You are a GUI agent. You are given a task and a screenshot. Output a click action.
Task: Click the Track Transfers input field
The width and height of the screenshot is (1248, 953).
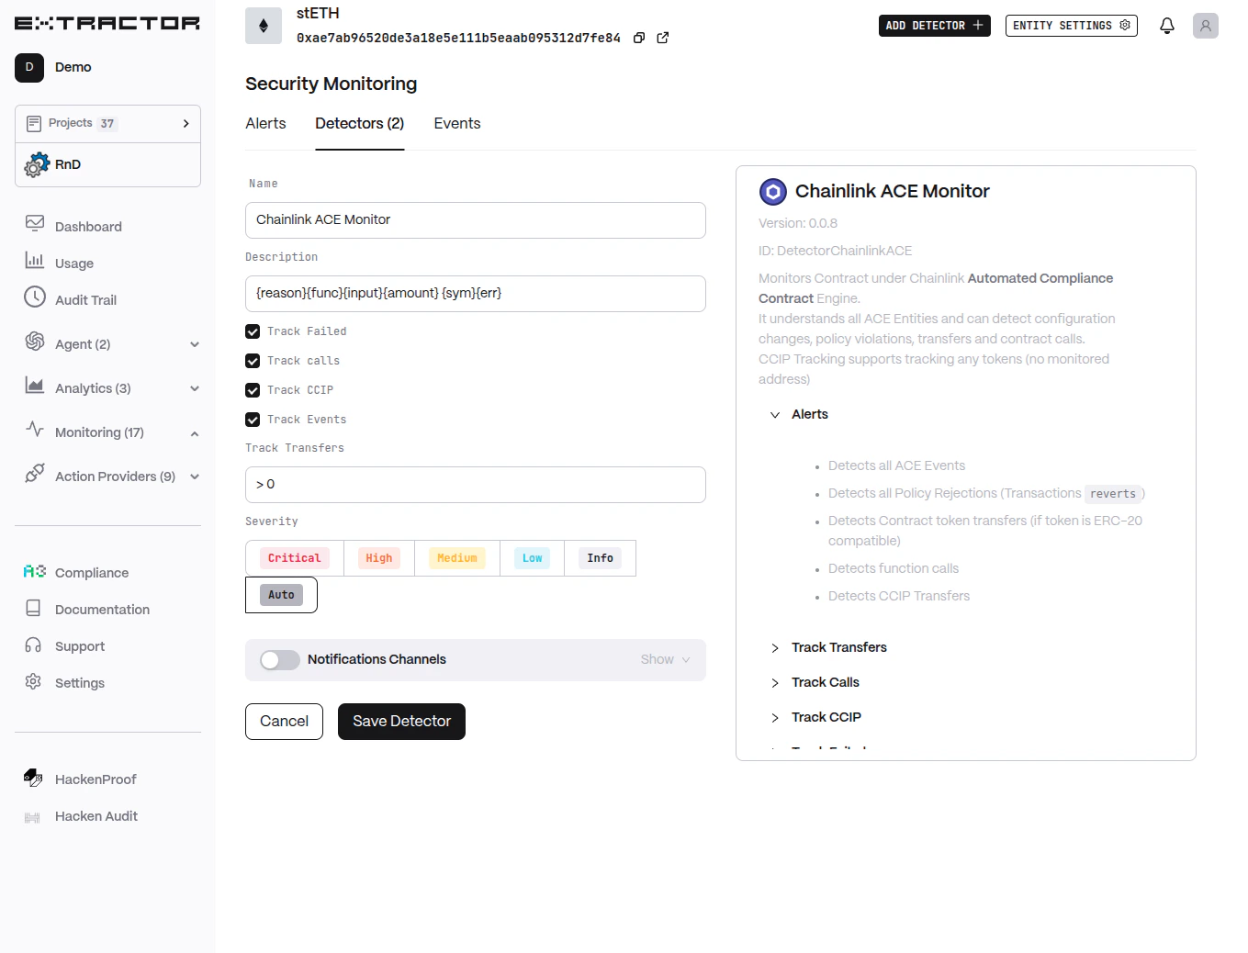point(476,485)
